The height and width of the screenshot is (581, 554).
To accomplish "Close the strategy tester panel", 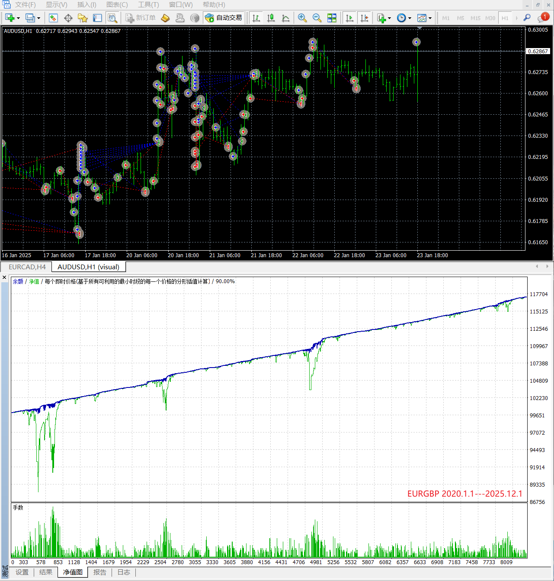I will (x=4, y=277).
